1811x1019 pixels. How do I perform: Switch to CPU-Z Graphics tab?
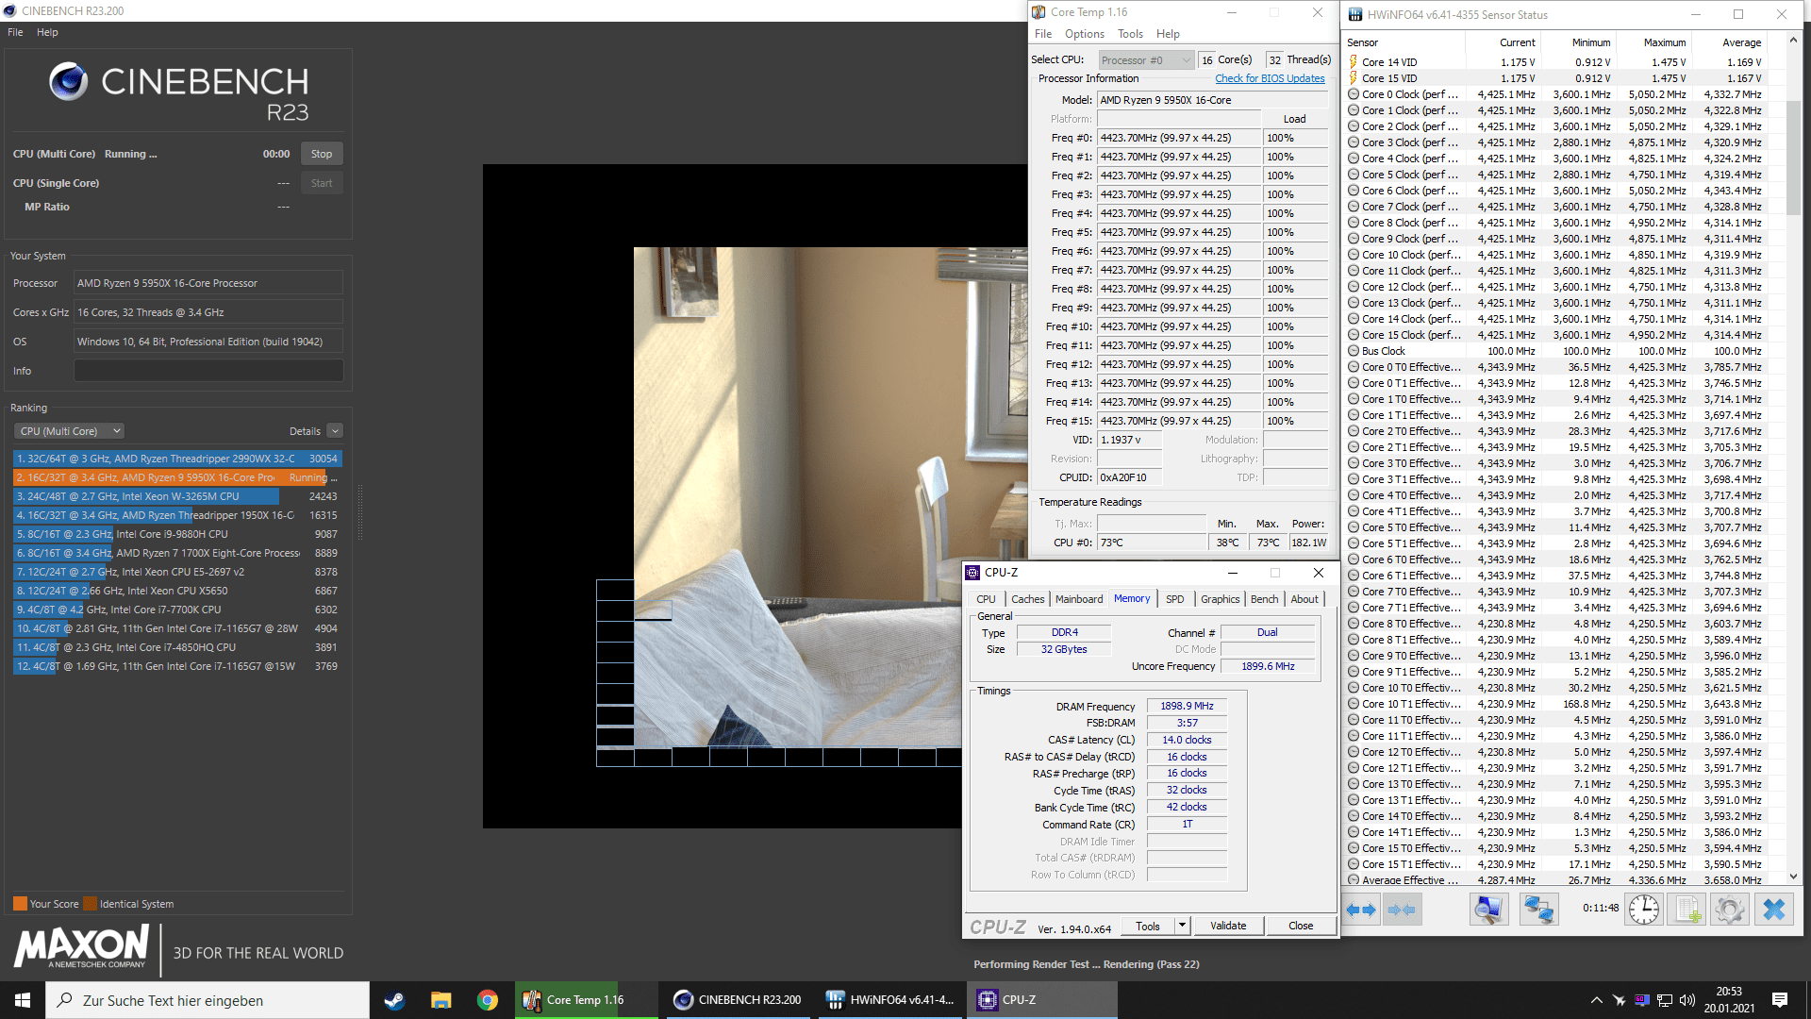tap(1220, 599)
